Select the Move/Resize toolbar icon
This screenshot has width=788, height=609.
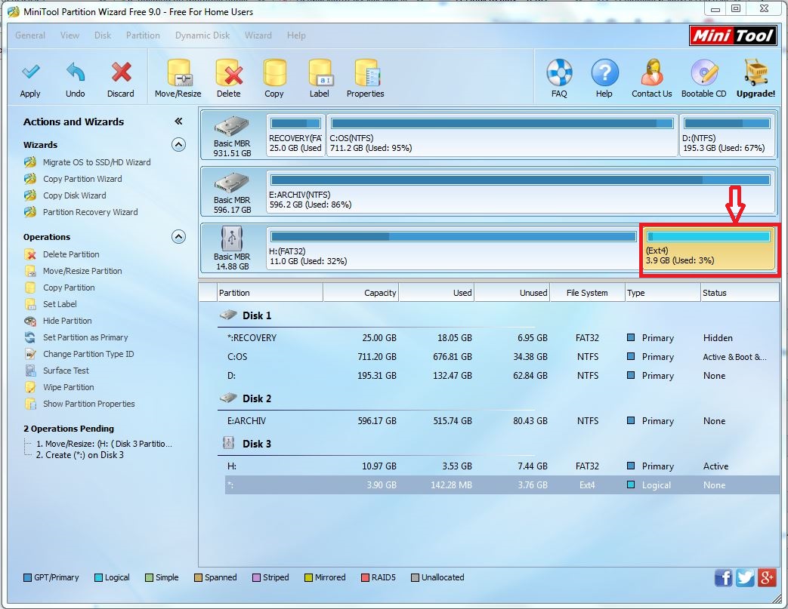coord(178,74)
